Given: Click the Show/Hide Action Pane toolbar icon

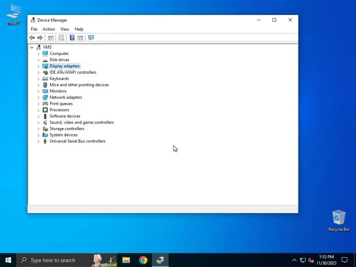Looking at the screenshot, I should point(80,38).
